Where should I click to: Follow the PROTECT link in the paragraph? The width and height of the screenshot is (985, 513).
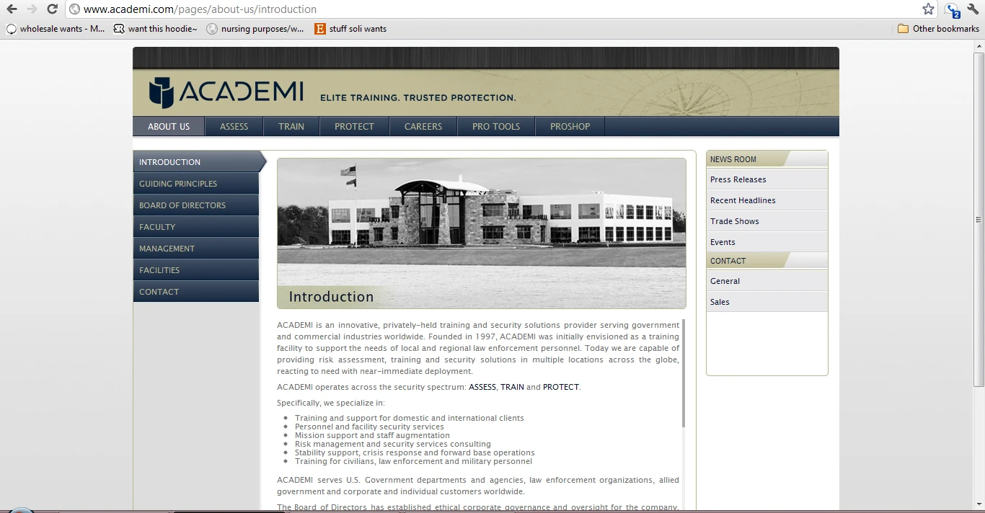(x=561, y=387)
